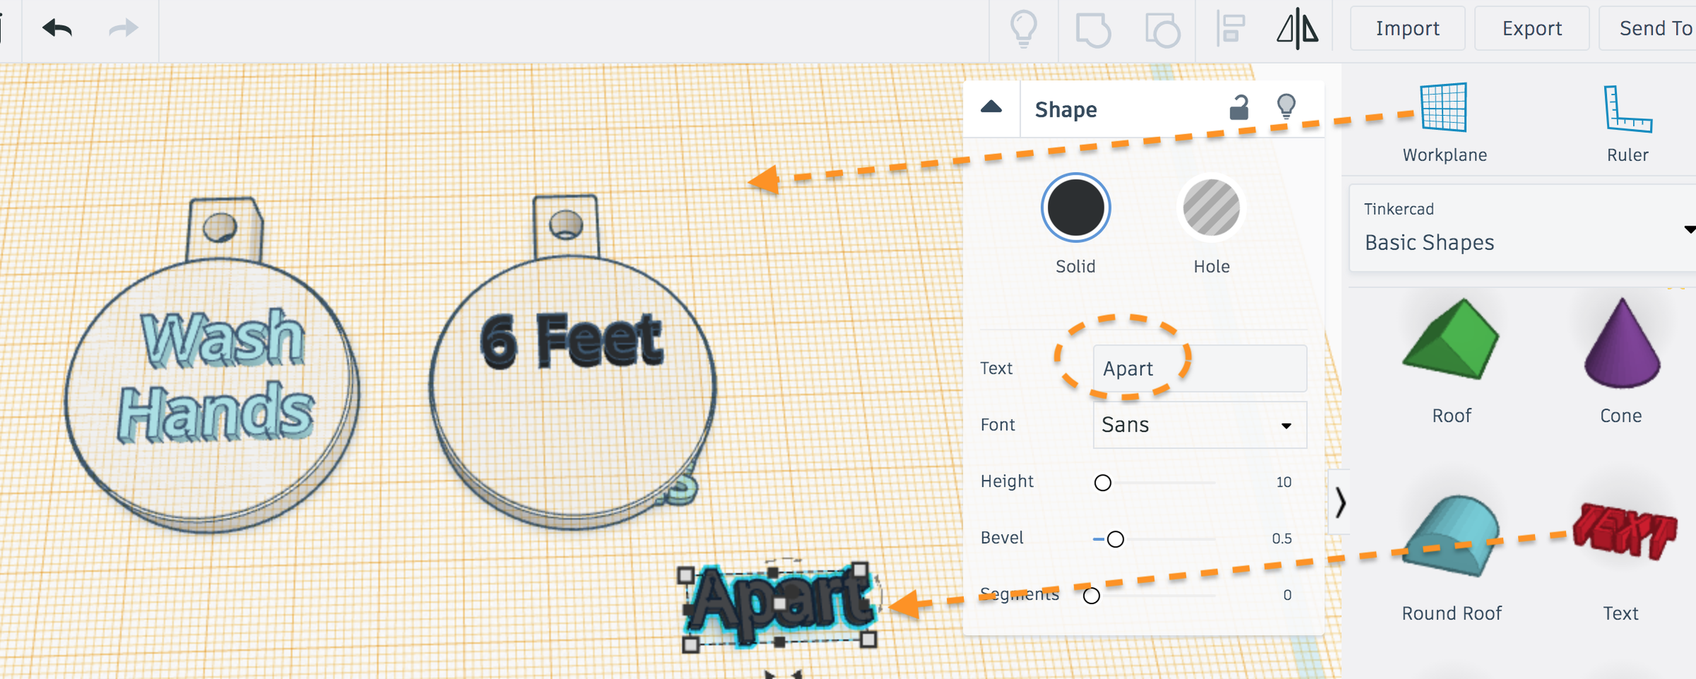Click inside the Text field containing Apart
The width and height of the screenshot is (1696, 679).
[x=1199, y=368]
